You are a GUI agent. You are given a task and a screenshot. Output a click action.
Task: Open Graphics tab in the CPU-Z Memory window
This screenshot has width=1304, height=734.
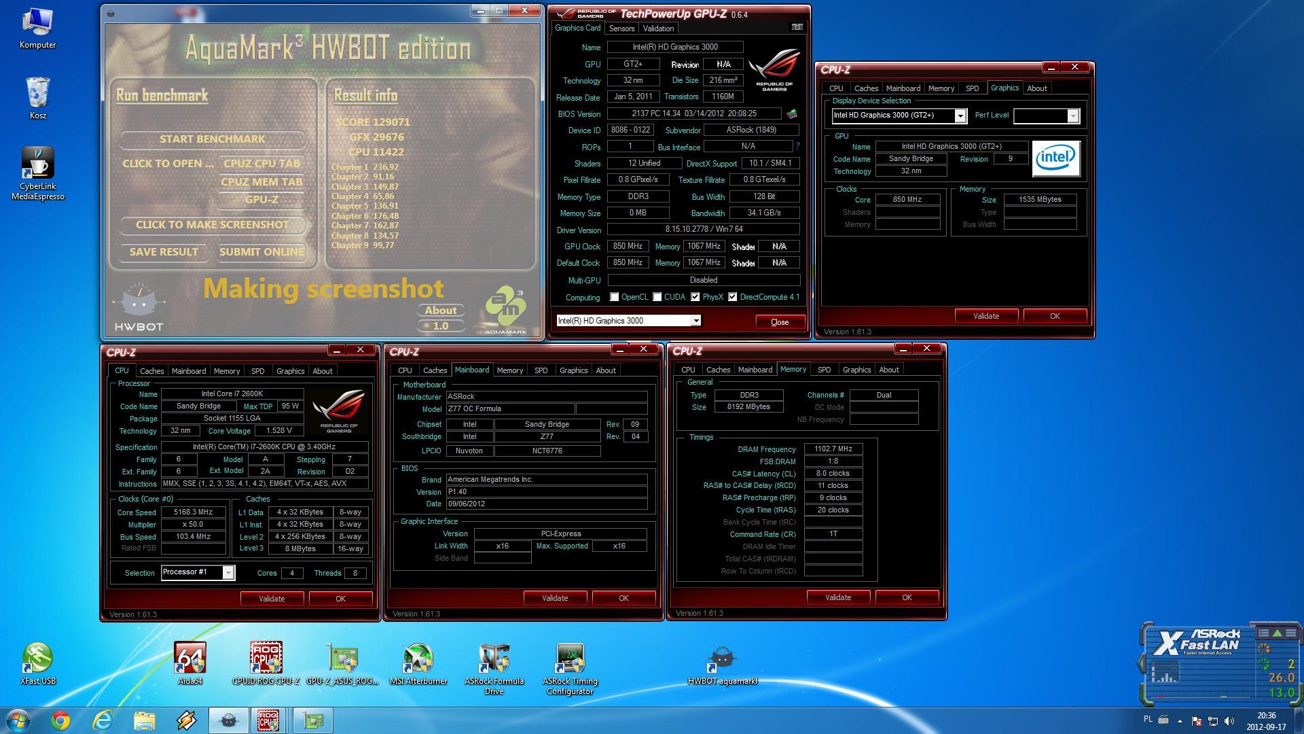click(856, 370)
